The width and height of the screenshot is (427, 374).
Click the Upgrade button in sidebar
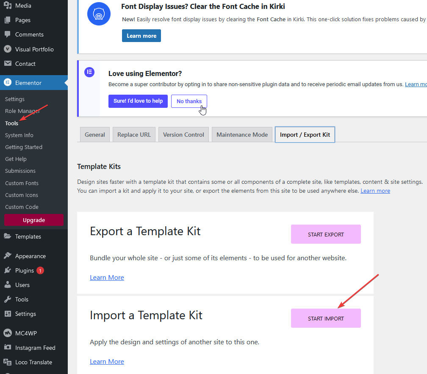coord(34,220)
